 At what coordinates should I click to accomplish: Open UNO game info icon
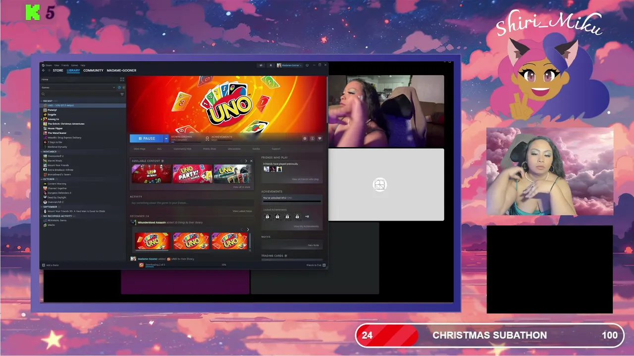pos(312,138)
